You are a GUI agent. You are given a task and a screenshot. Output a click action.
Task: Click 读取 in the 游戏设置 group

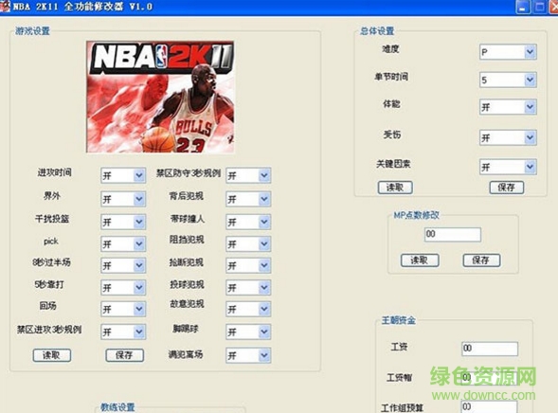[52, 355]
